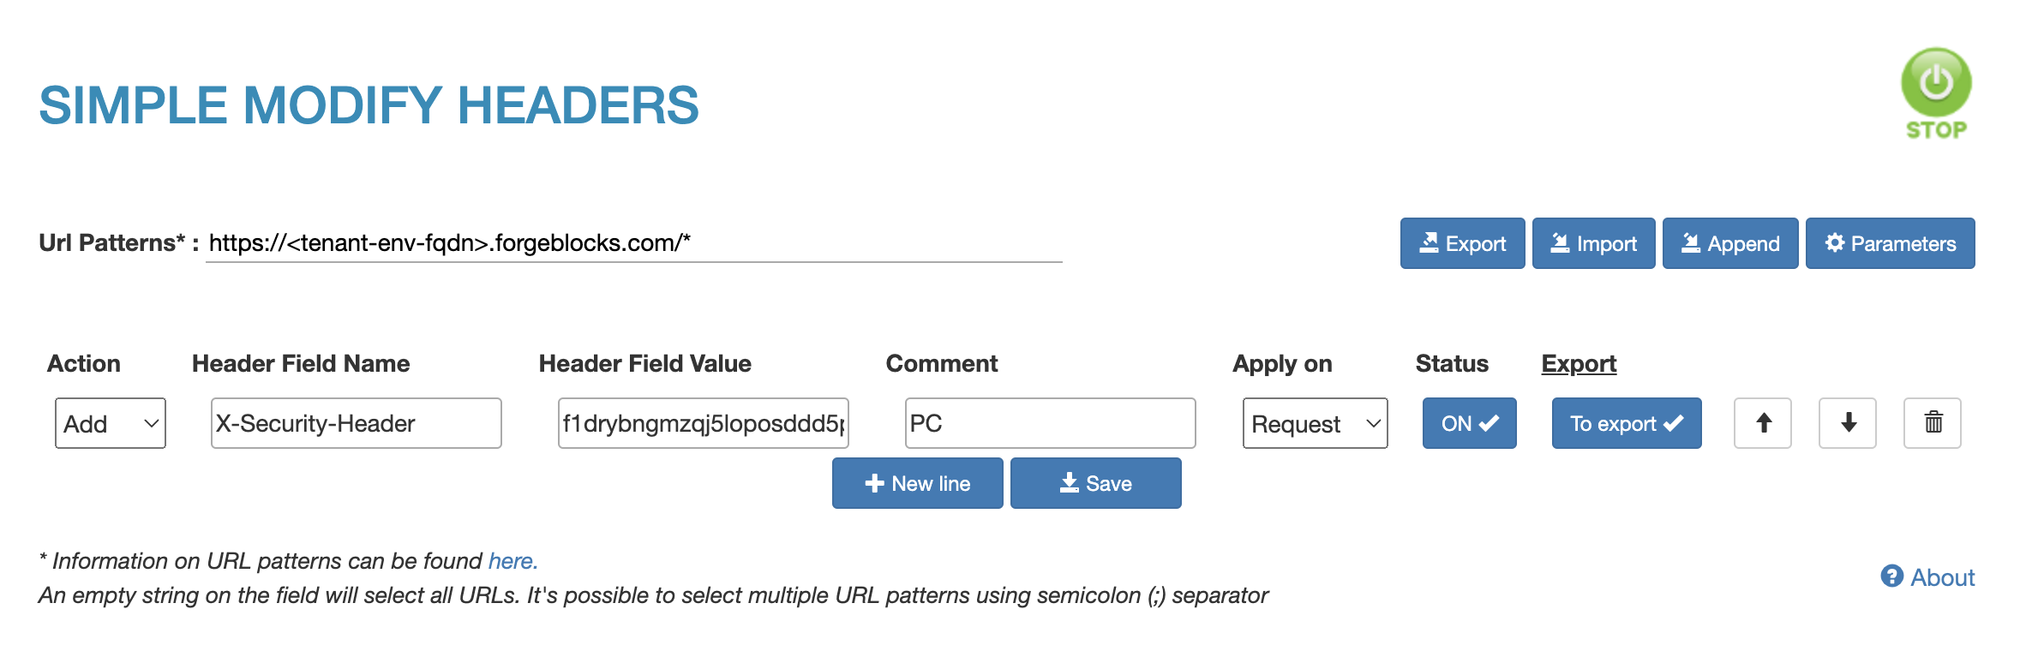Save the header configuration
The image size is (2026, 651).
(x=1095, y=483)
